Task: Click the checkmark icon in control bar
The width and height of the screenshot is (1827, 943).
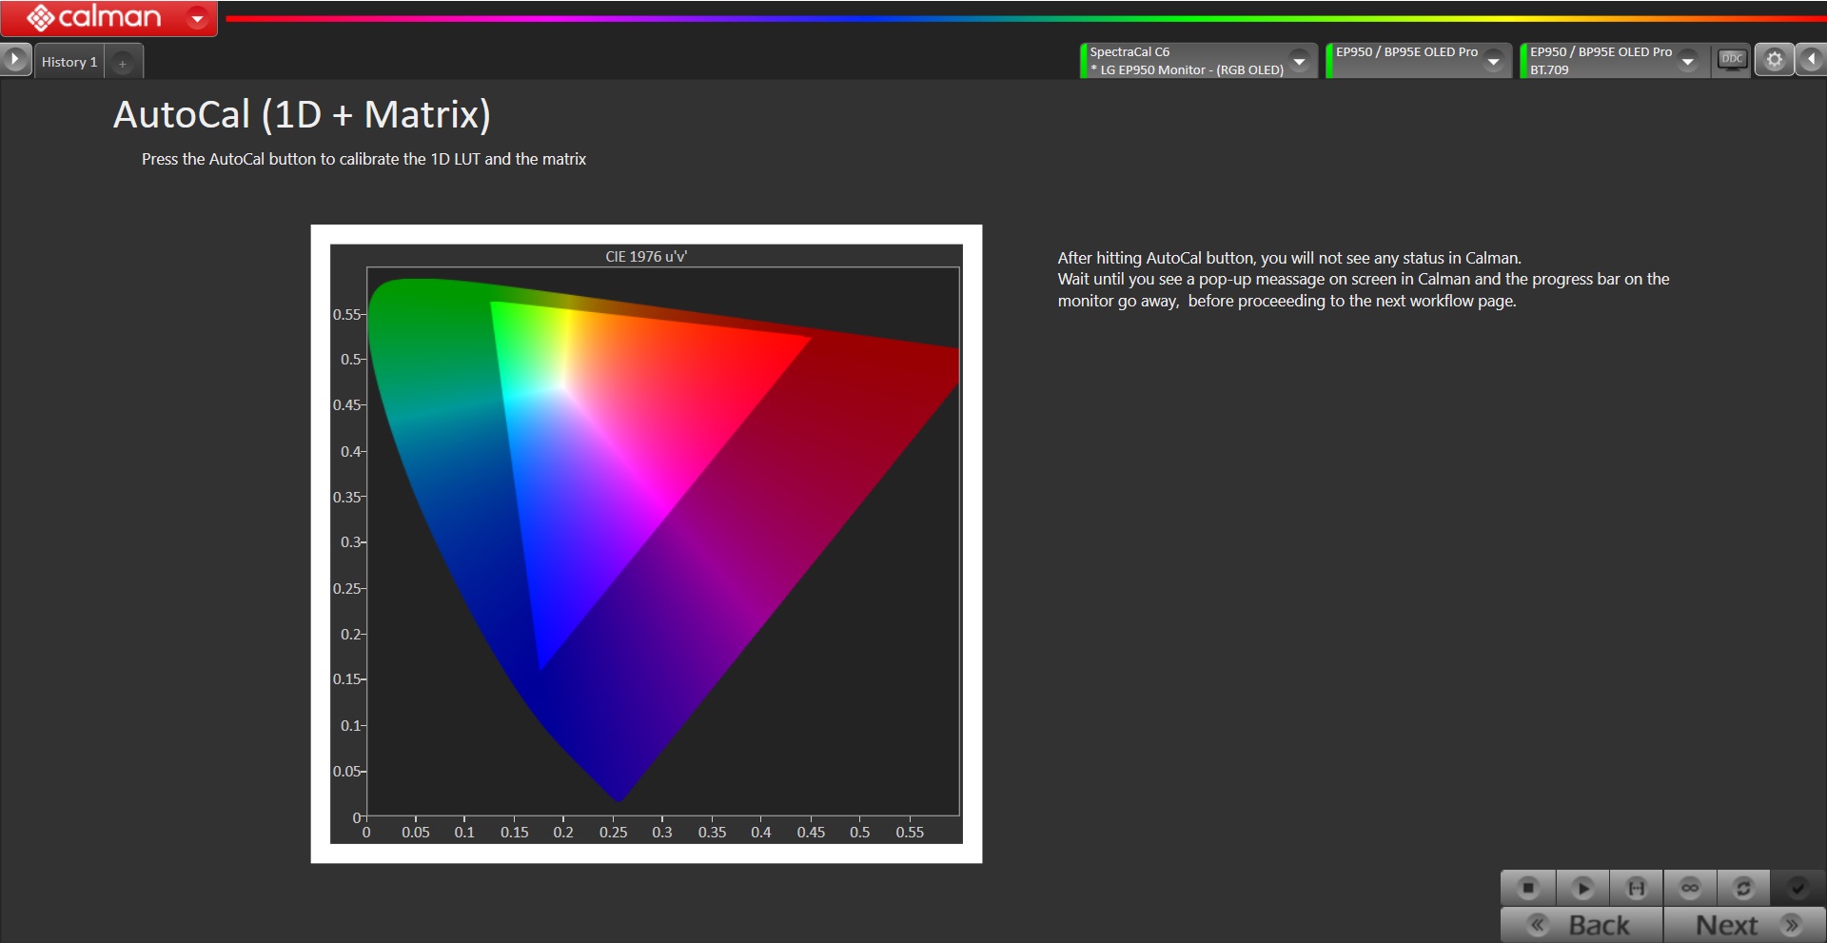Action: click(x=1798, y=888)
